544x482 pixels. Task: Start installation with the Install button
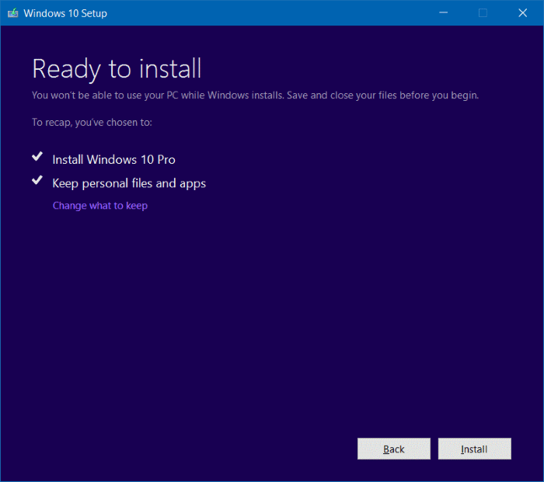pos(474,449)
